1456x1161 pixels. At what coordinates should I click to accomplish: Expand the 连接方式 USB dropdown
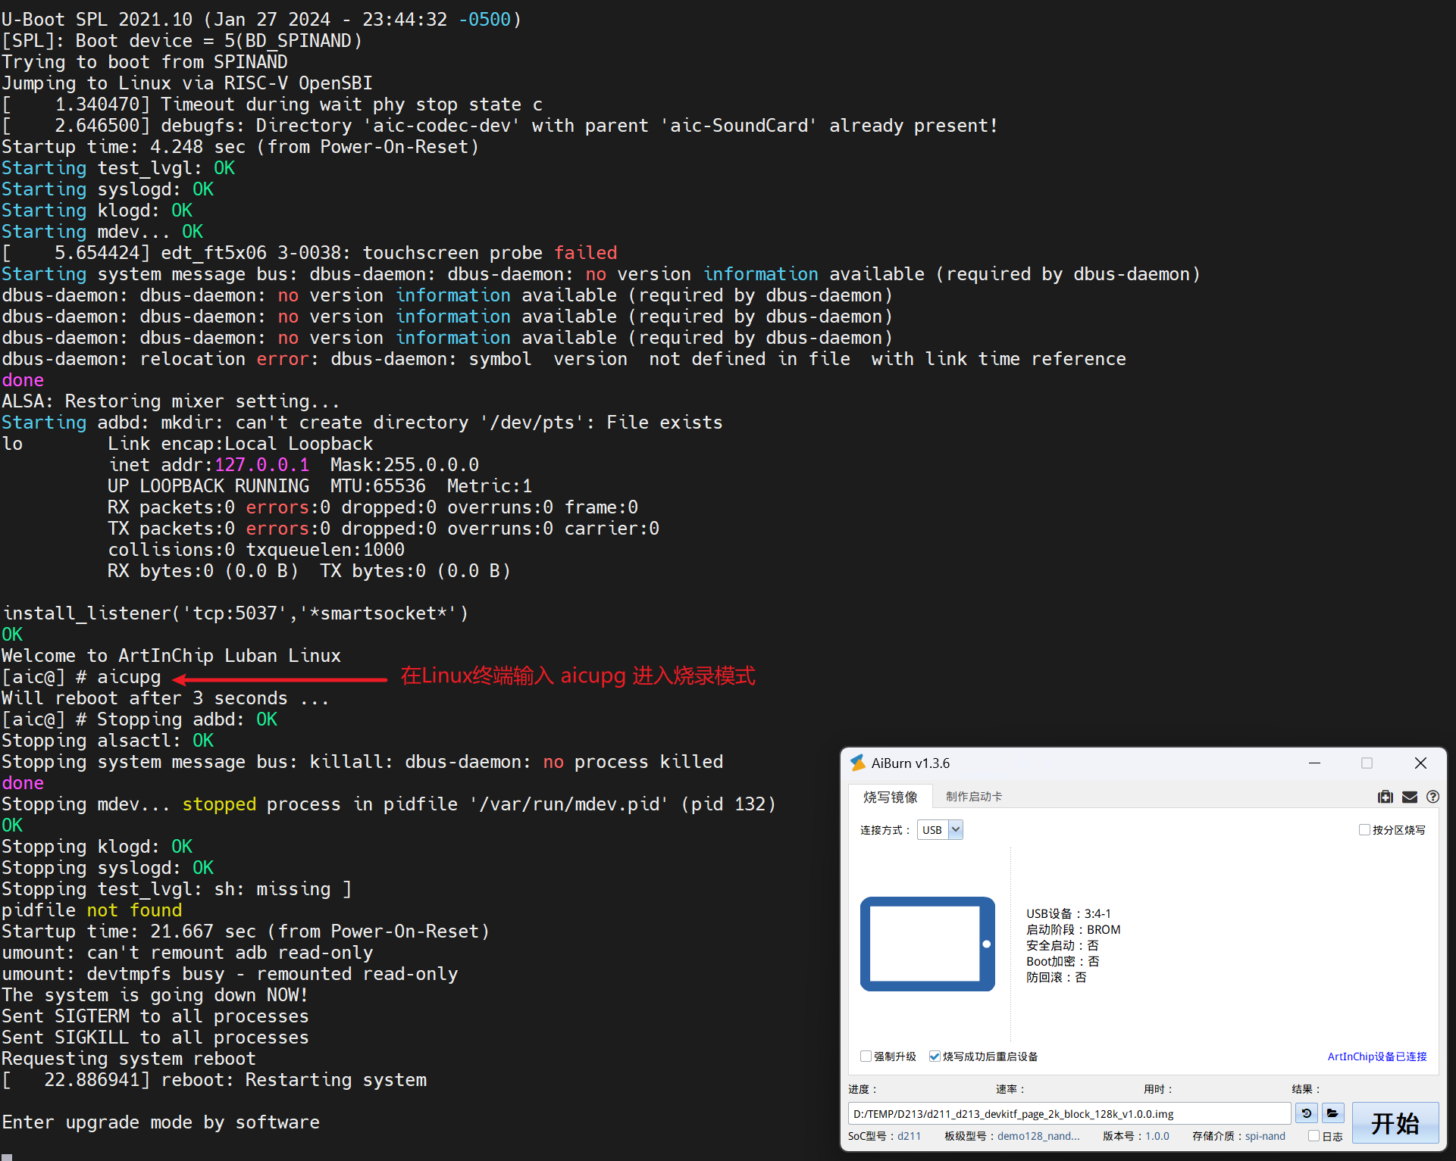click(956, 830)
